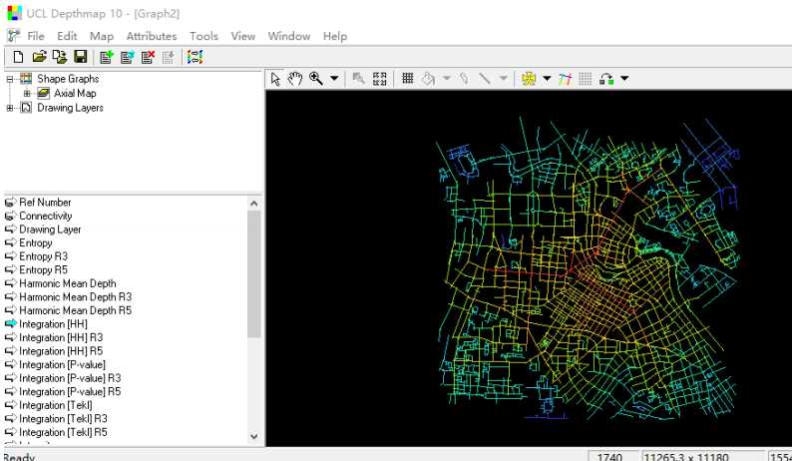Open the fill tool dropdown arrow
This screenshot has height=461, width=792.
447,79
